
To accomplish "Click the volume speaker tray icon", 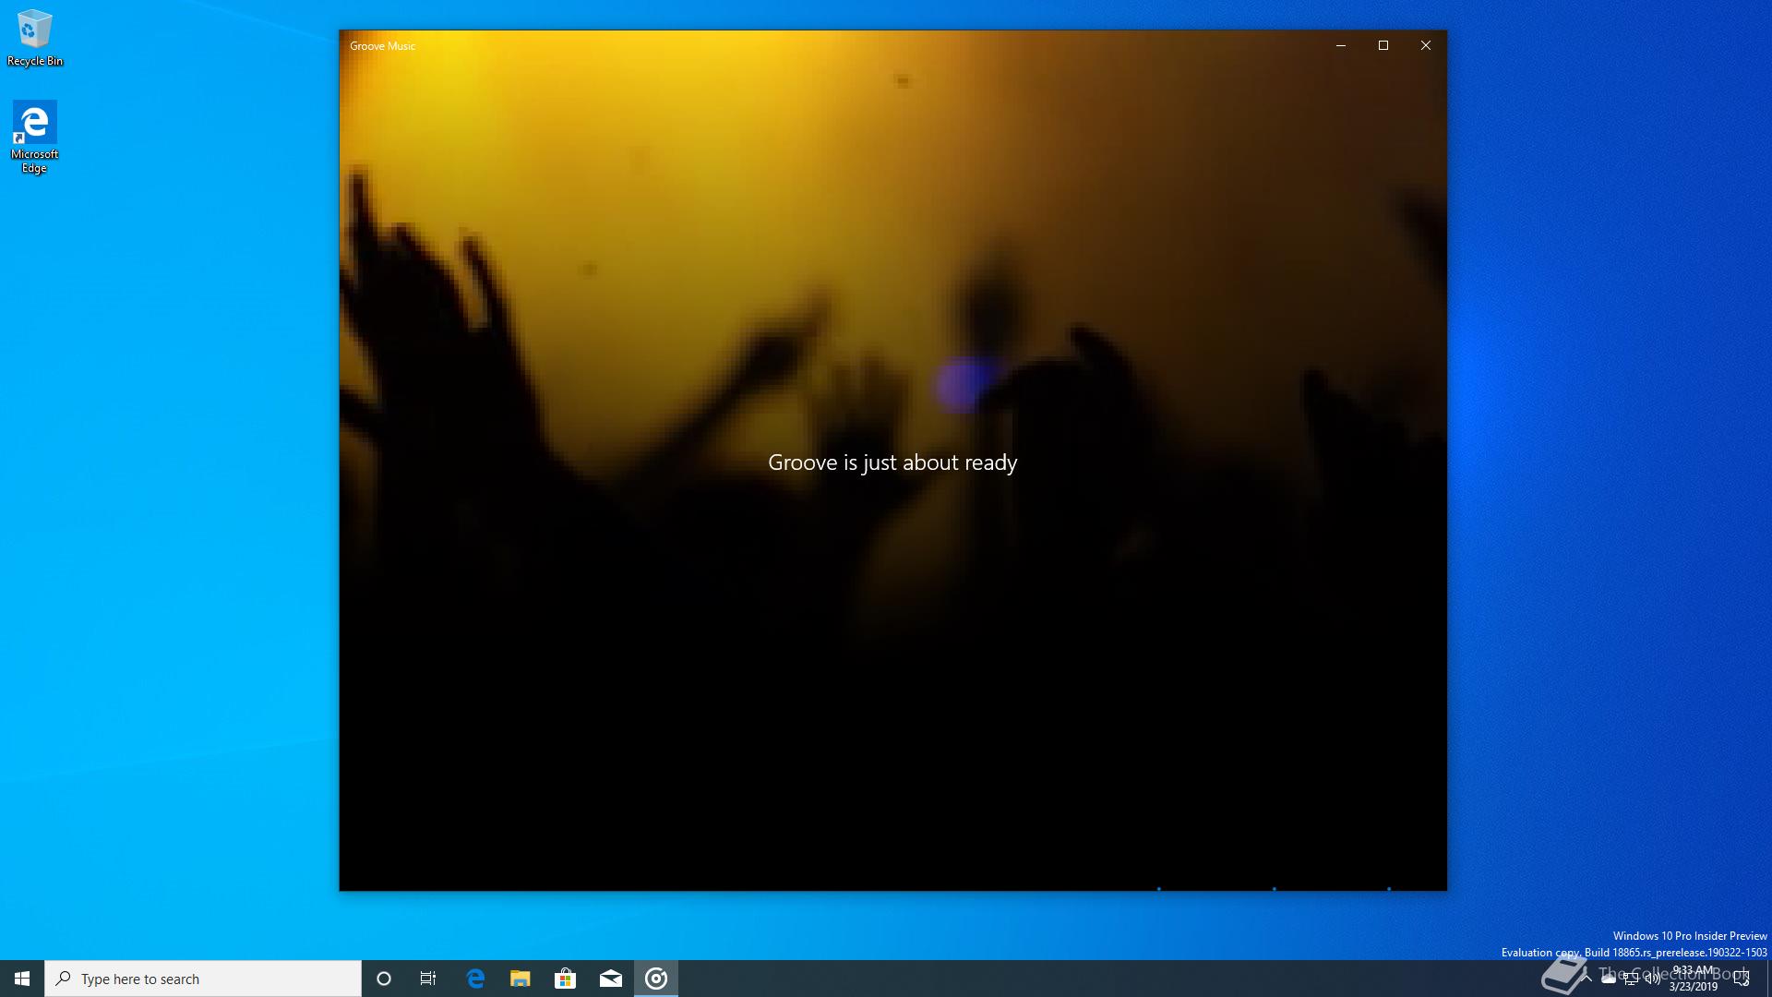I will pyautogui.click(x=1653, y=979).
